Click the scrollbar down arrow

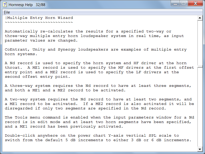[x=200, y=149]
